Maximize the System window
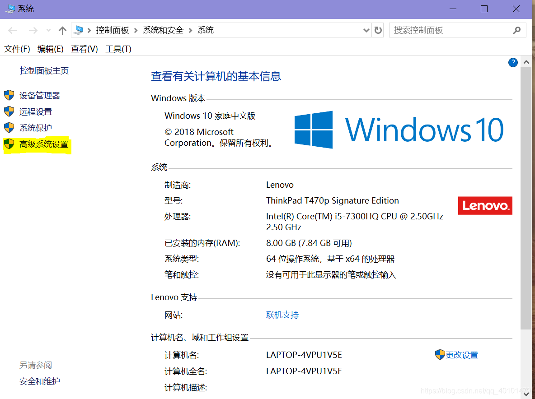This screenshot has width=535, height=399. 484,9
